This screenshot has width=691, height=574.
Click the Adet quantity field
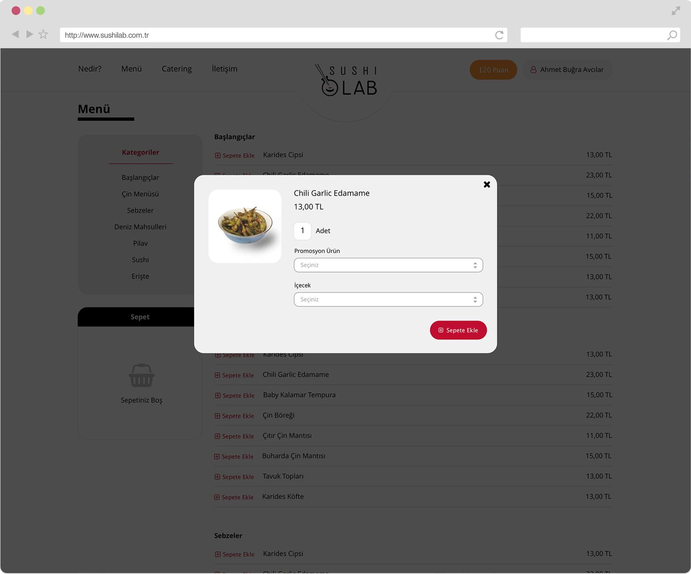click(x=302, y=231)
